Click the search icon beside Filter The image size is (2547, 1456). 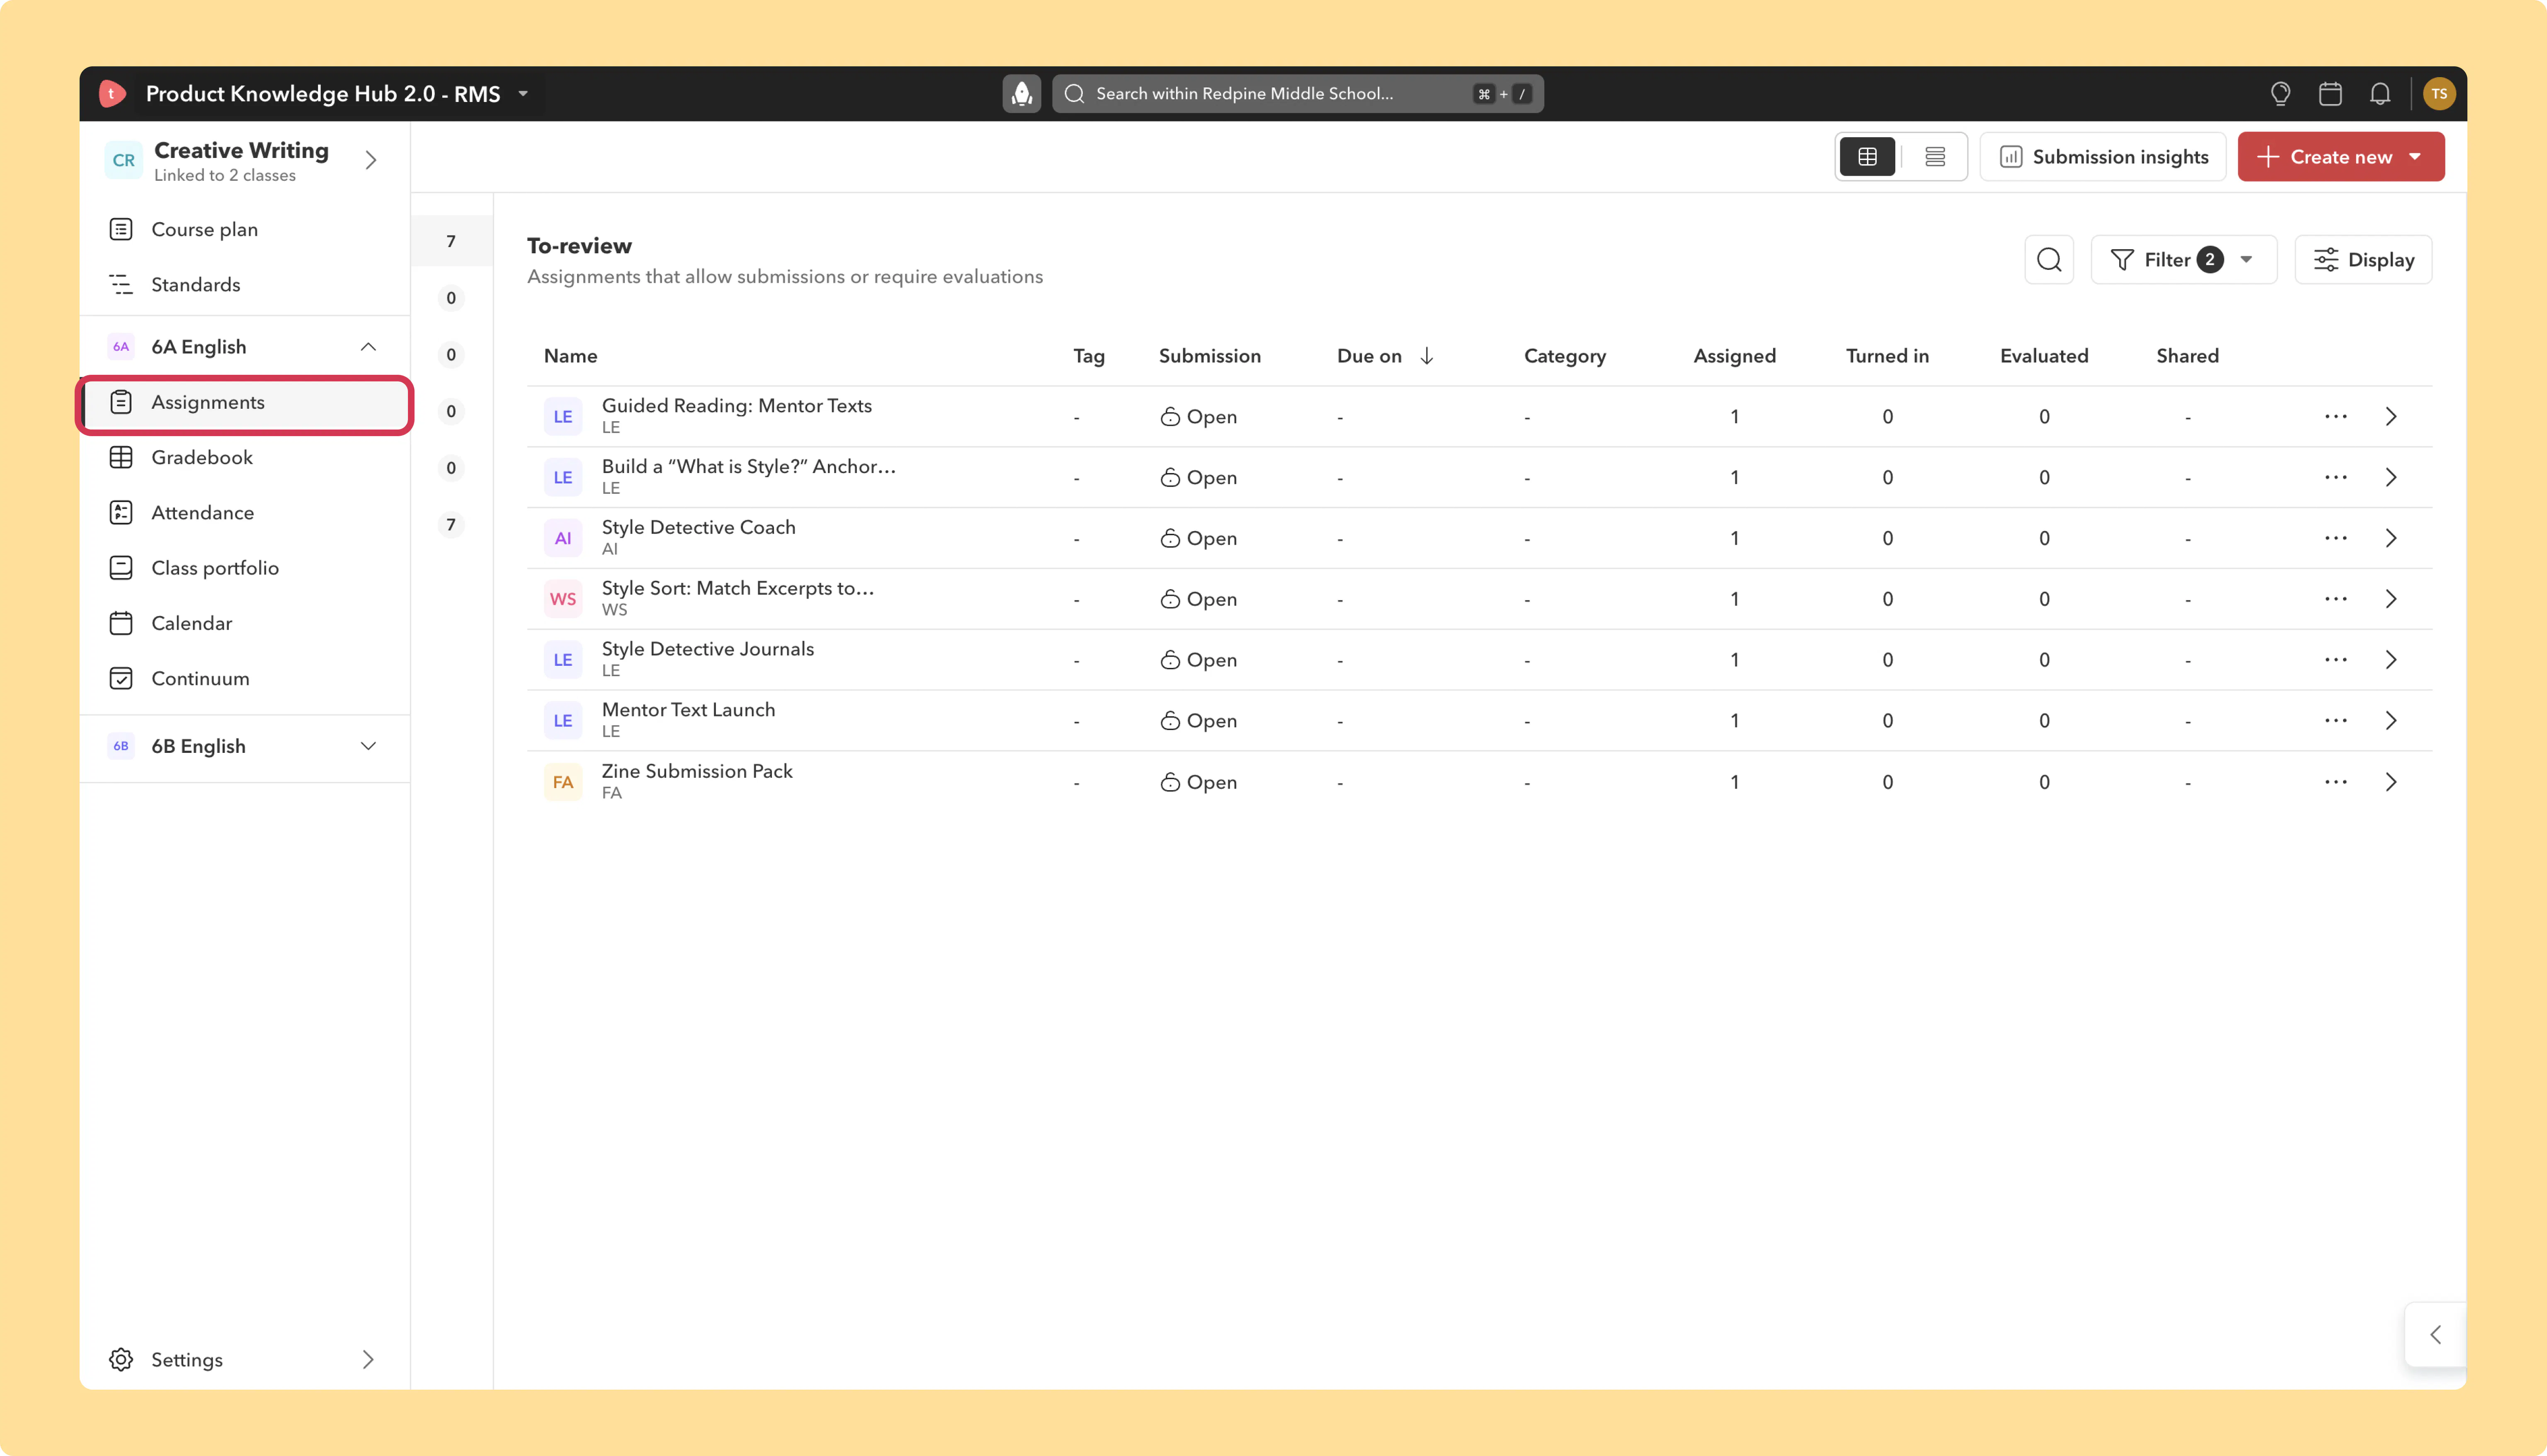coord(2049,260)
